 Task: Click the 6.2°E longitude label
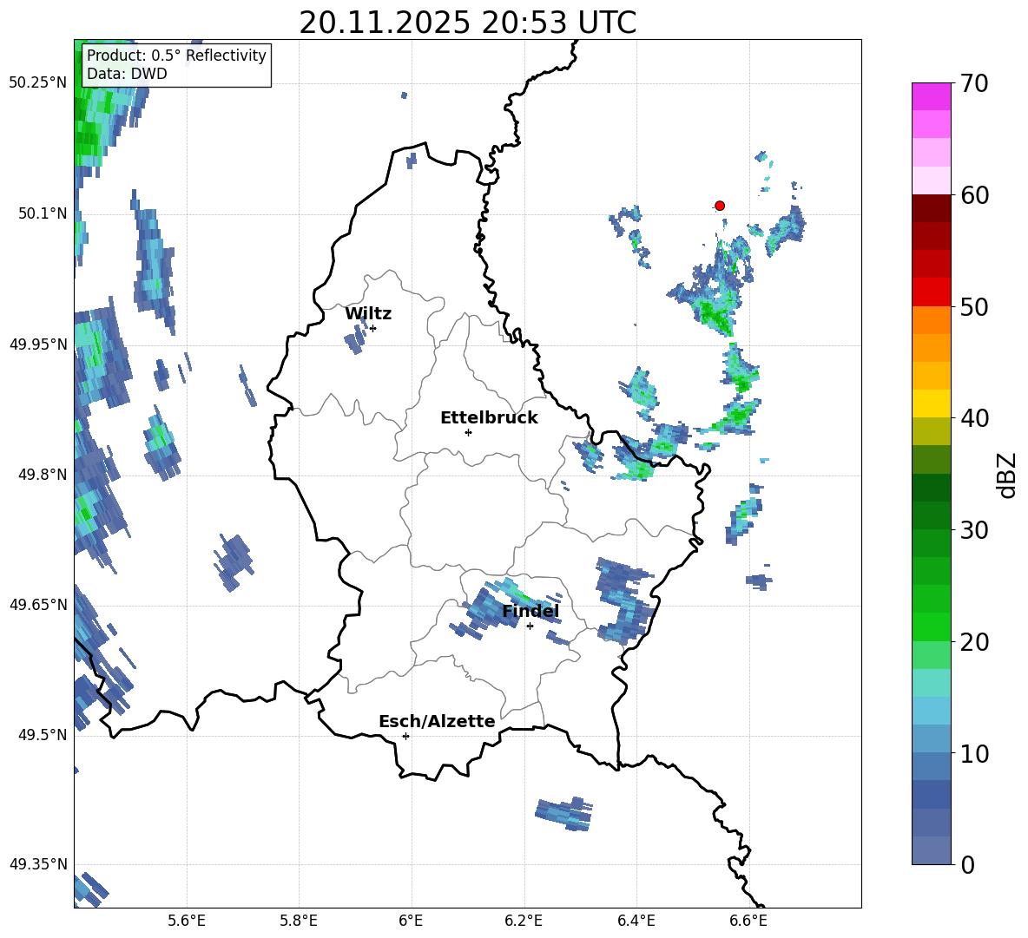click(524, 922)
